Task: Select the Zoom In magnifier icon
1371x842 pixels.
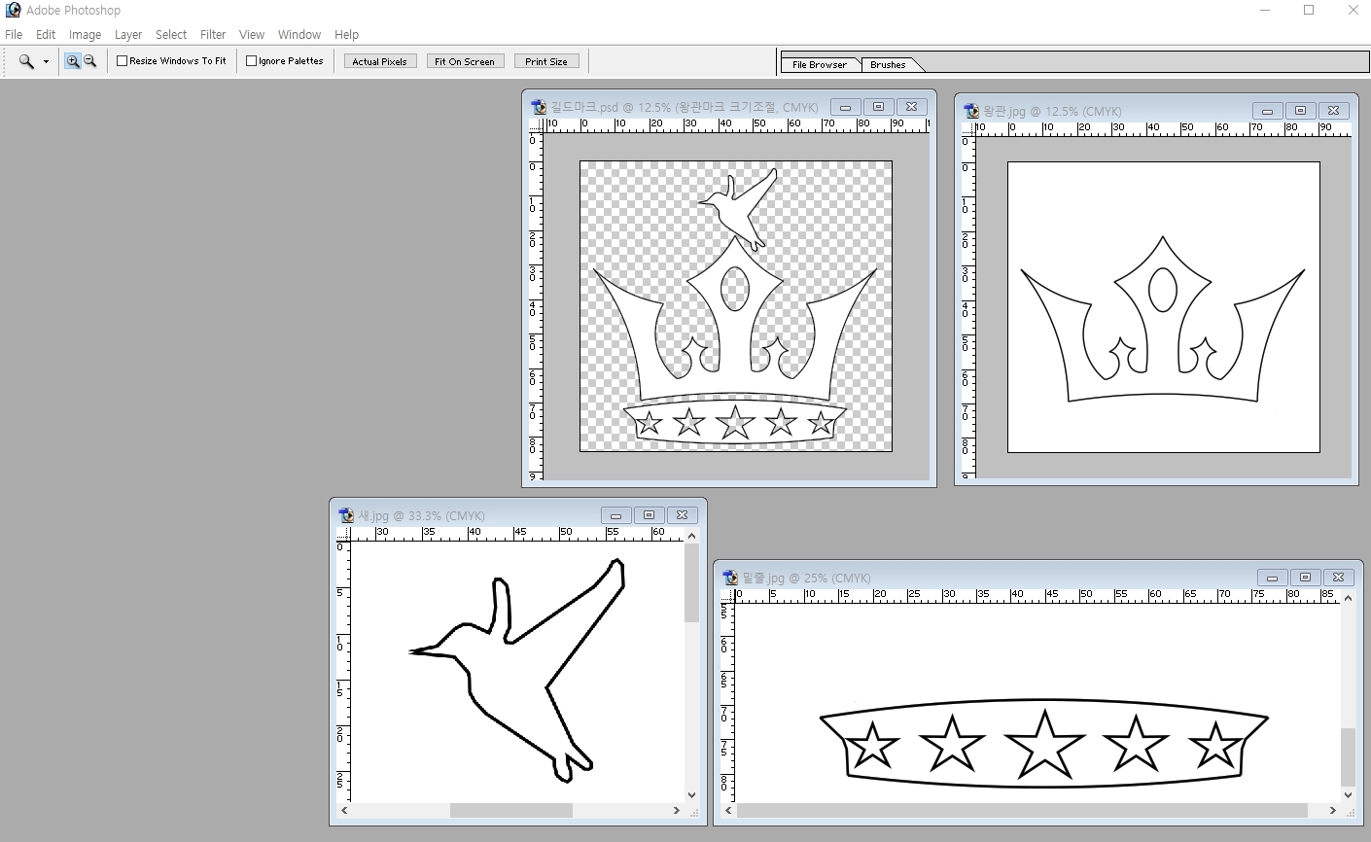Action: 73,61
